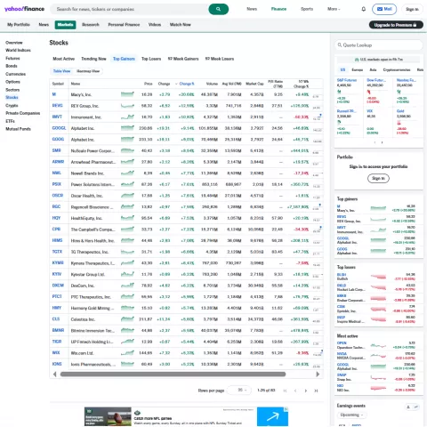This screenshot has width=427, height=427.
Task: Click Sign in button in Portfolio card
Action: click(x=378, y=178)
